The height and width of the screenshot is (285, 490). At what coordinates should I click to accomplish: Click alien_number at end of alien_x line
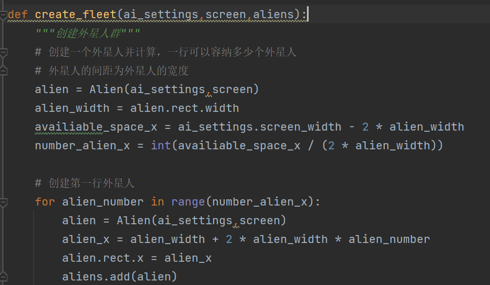[389, 239]
